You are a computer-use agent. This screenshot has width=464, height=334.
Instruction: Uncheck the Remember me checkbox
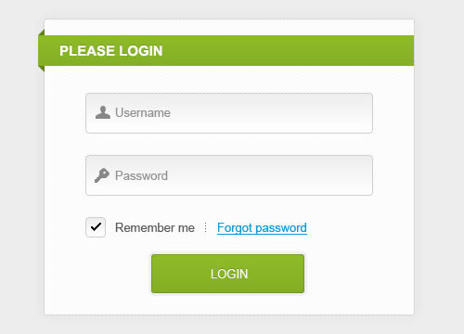pos(96,227)
